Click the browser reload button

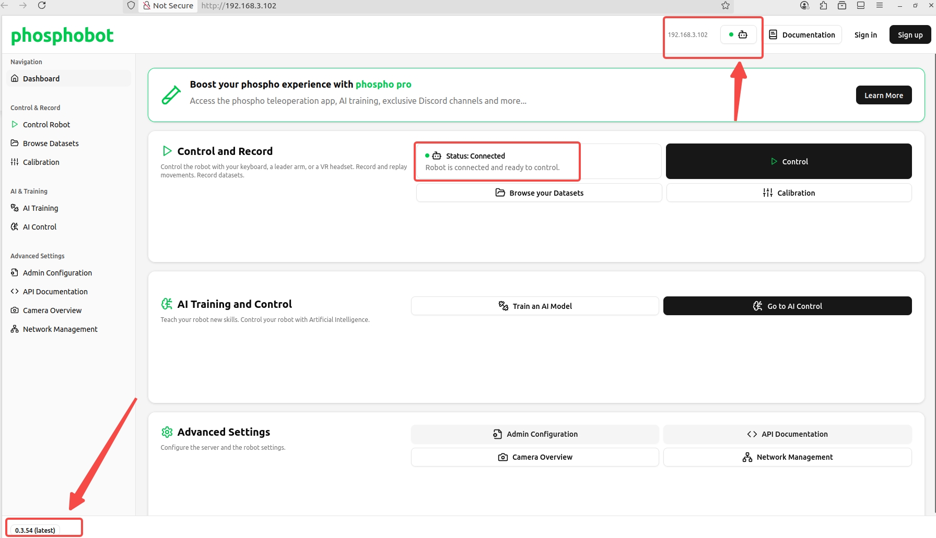(42, 5)
